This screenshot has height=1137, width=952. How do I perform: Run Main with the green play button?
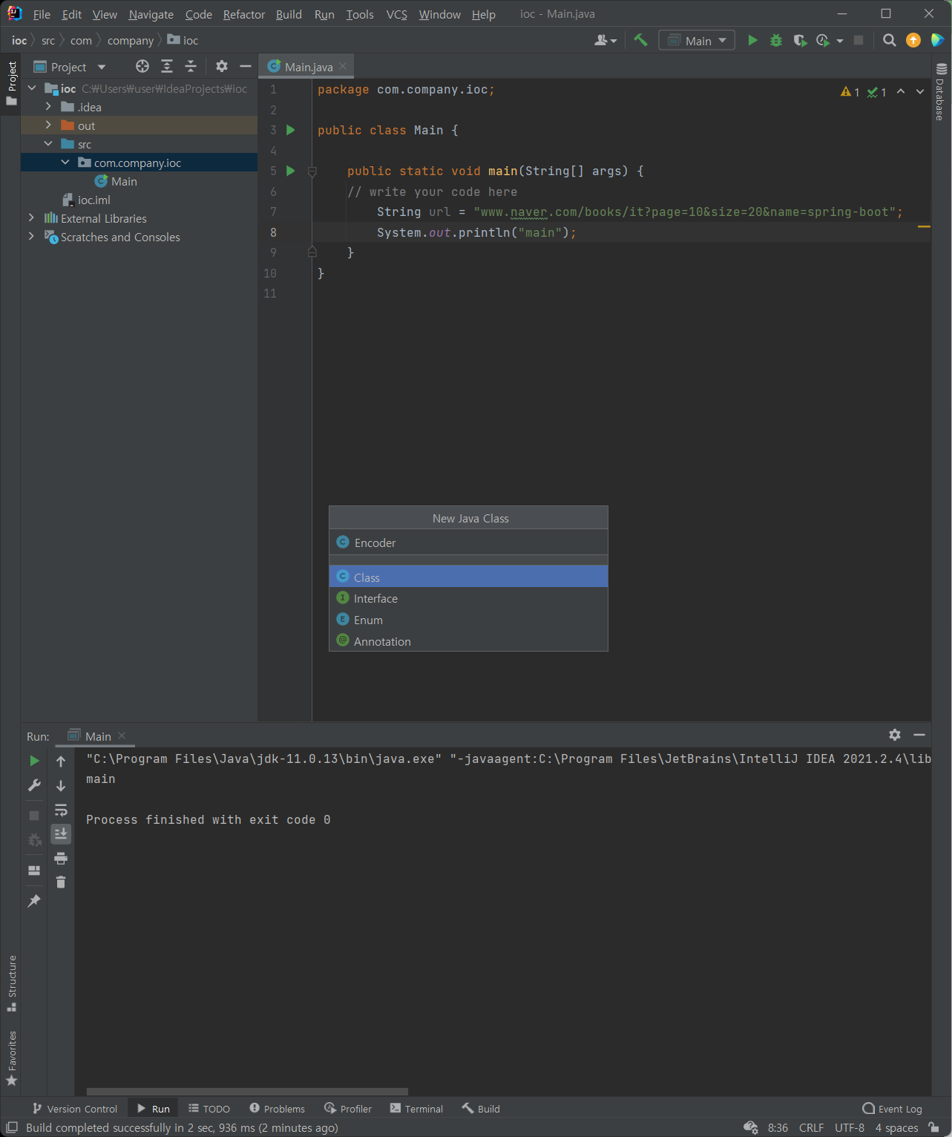[x=752, y=40]
